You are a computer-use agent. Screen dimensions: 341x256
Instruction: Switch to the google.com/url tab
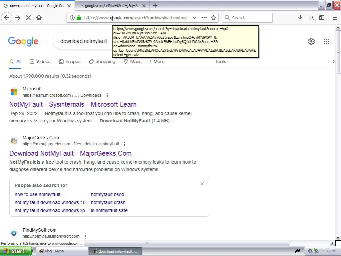(x=112, y=6)
